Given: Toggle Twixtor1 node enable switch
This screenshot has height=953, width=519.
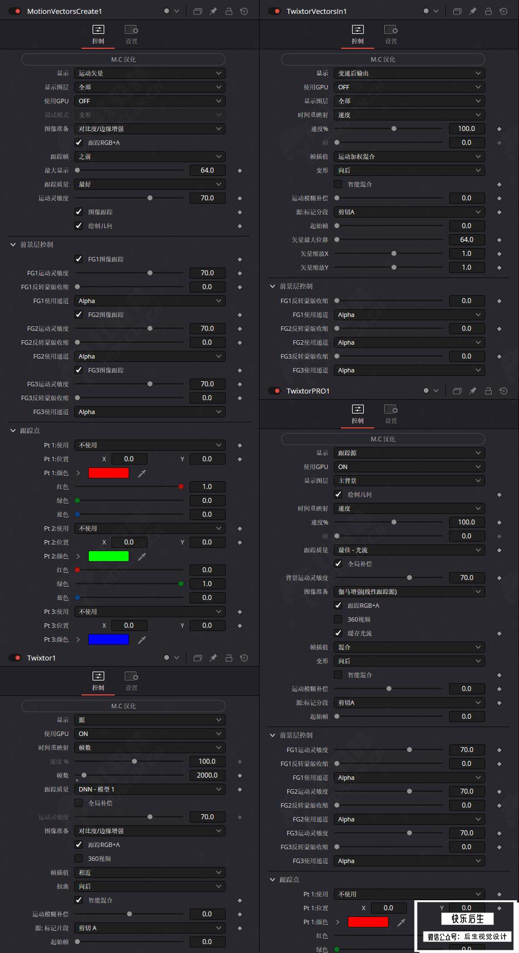Looking at the screenshot, I should (x=15, y=658).
